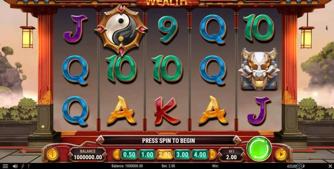
Task: Select the 4.00 bet option
Action: tap(200, 155)
